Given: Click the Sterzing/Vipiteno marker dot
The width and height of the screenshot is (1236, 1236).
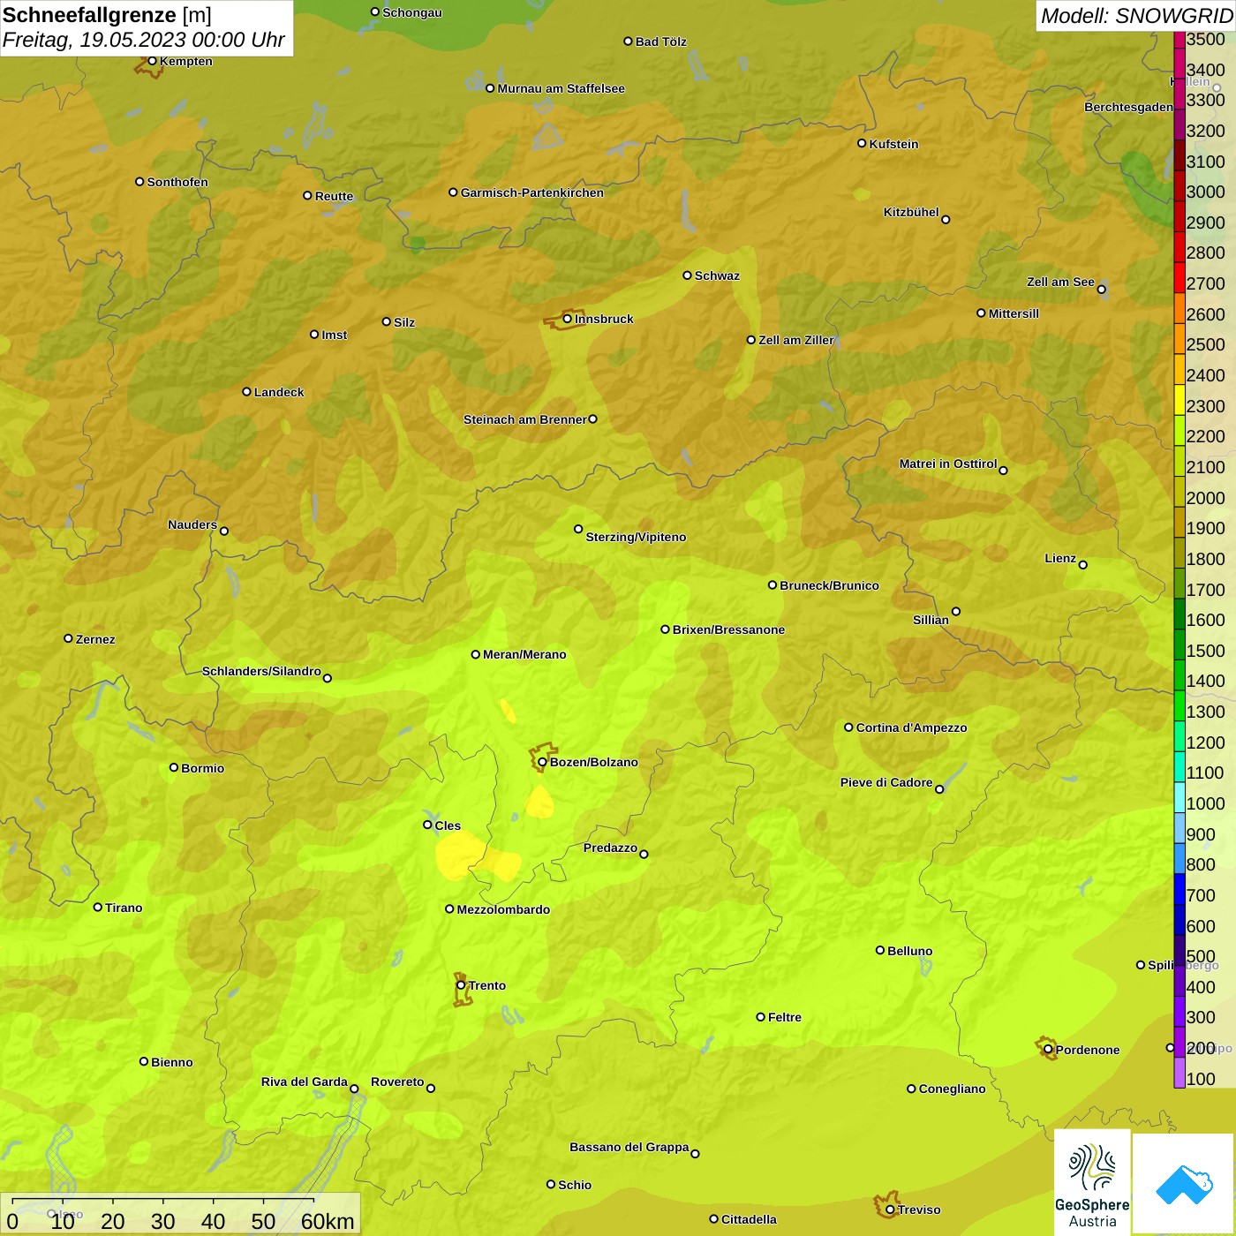Looking at the screenshot, I should 578,529.
